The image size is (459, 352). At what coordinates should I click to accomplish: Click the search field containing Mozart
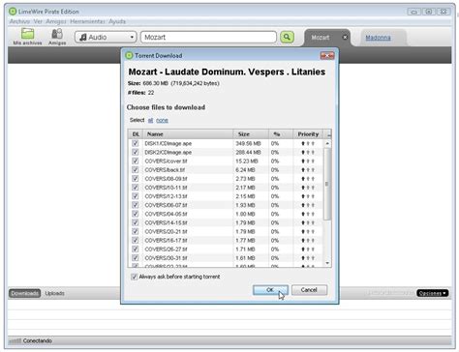click(208, 37)
